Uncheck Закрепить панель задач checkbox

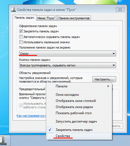(21, 31)
